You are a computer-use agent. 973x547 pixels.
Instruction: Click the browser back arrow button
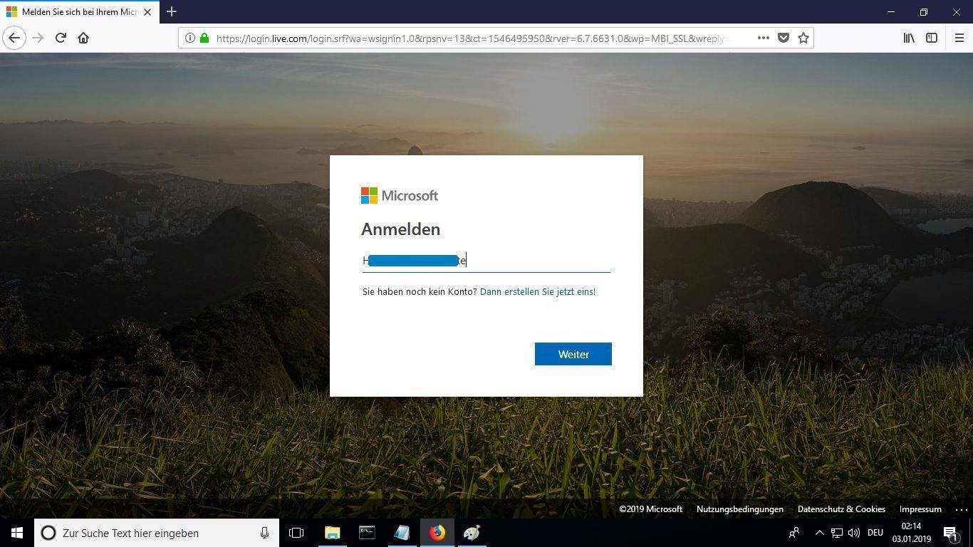pyautogui.click(x=14, y=38)
